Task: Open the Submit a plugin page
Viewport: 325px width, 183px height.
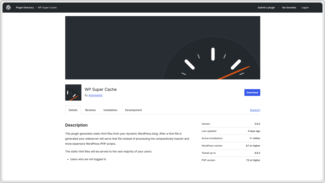Action: tap(266, 8)
